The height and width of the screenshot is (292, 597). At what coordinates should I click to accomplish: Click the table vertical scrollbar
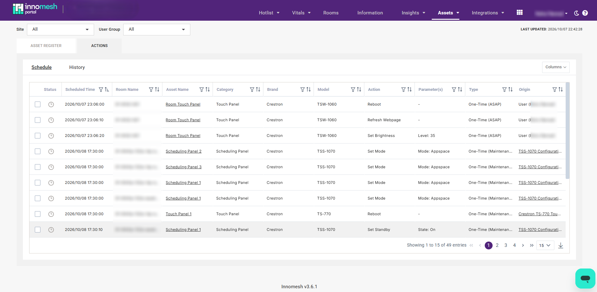(568, 131)
